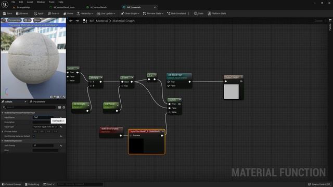Screen dimensions: 333x187
Task: Toggle Use Preview Value as Default checkbox
Action: [x=34, y=136]
